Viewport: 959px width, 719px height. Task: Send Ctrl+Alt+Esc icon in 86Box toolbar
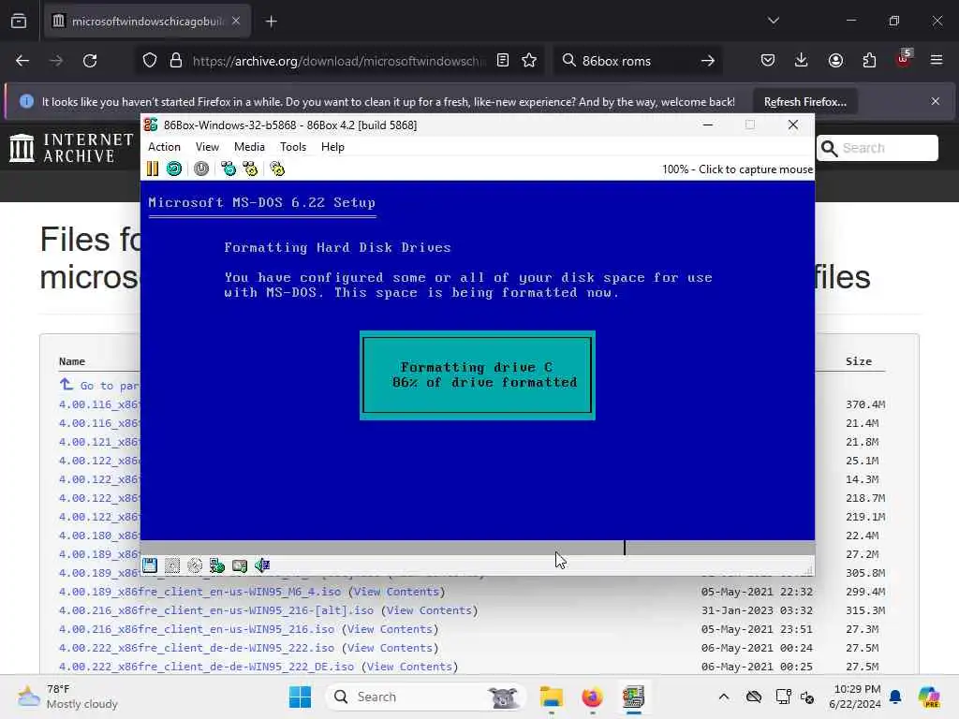(x=250, y=169)
